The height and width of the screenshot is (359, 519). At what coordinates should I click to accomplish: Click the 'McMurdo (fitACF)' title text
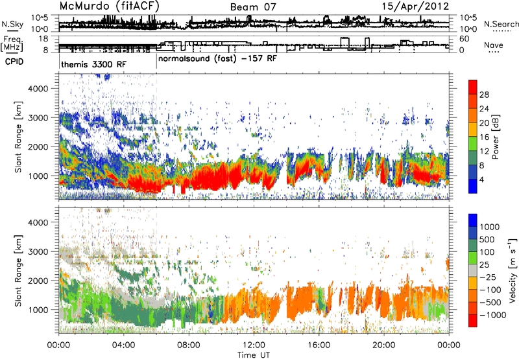(x=109, y=6)
